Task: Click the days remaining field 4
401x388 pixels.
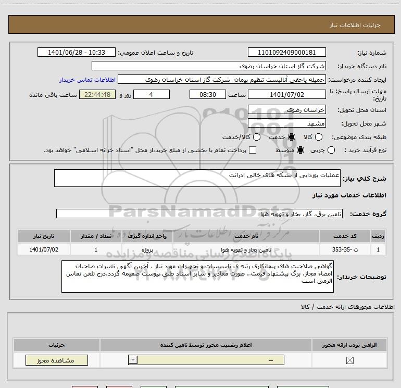Action: [152, 94]
